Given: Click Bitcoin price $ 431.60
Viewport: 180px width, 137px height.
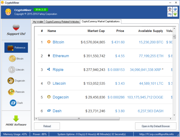Looking at the screenshot, I should point(118,42).
